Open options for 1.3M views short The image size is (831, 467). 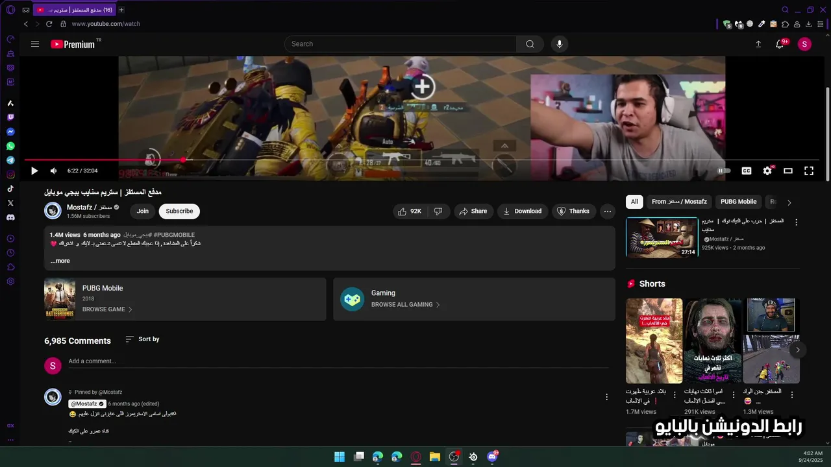pos(792,394)
